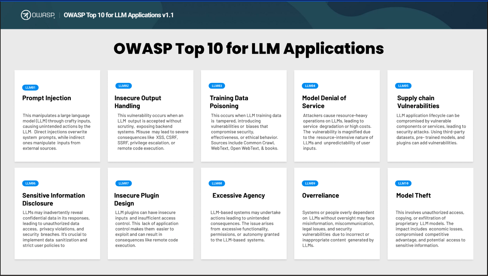Select the LLM02 badge
The width and height of the screenshot is (488, 276).
click(124, 86)
